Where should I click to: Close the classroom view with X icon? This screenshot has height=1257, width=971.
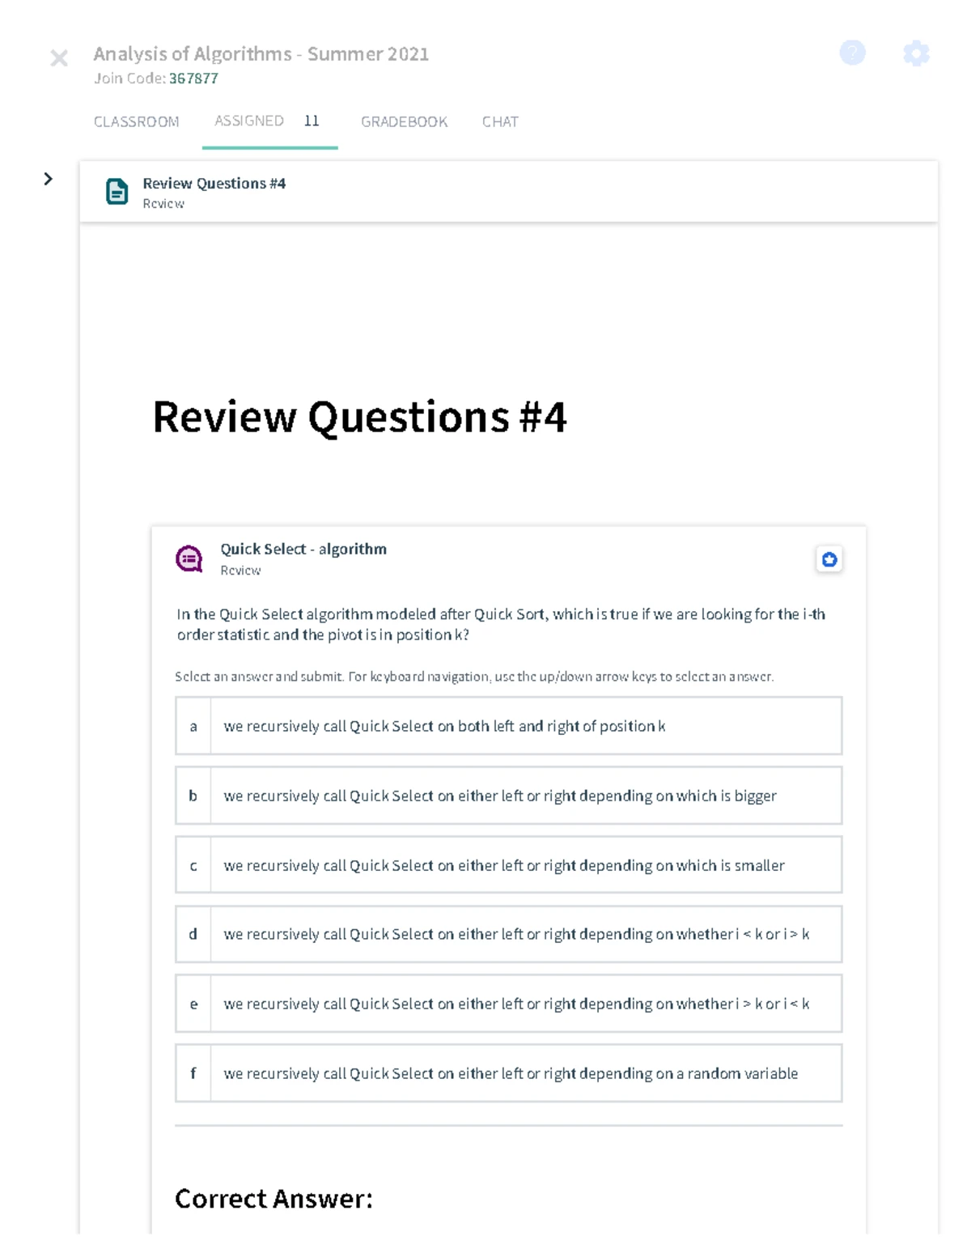point(59,57)
